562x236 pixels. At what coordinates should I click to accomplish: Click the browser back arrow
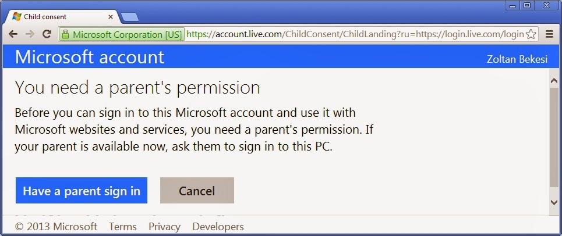12,34
